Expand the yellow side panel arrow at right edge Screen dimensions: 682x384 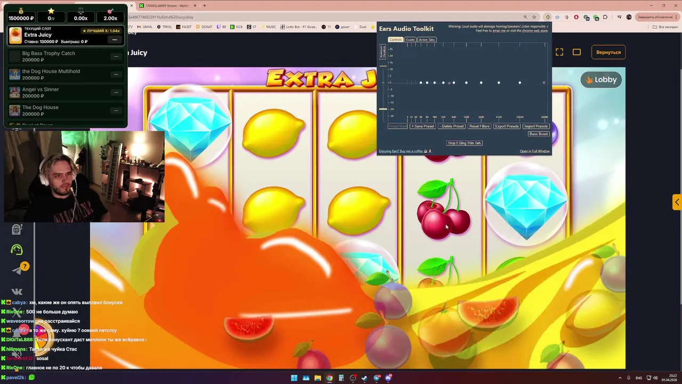tap(677, 202)
